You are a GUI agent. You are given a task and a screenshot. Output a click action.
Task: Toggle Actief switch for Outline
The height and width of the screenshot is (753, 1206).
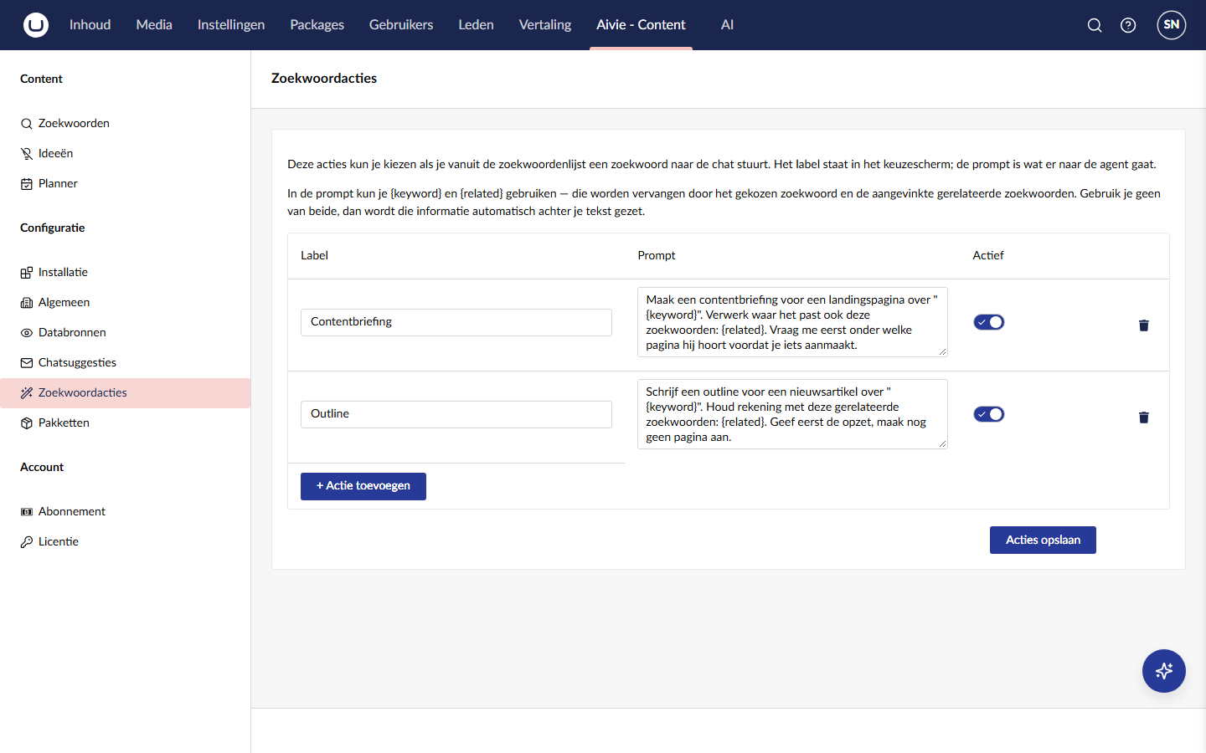[989, 414]
